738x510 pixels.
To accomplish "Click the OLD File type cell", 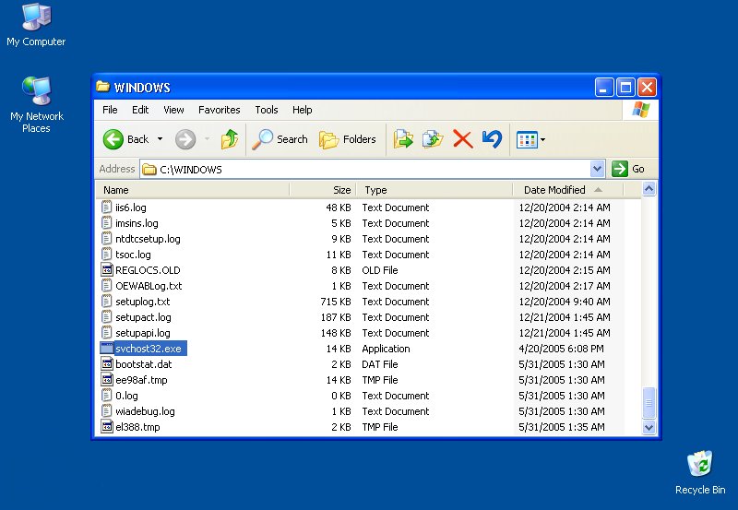I will tap(380, 270).
